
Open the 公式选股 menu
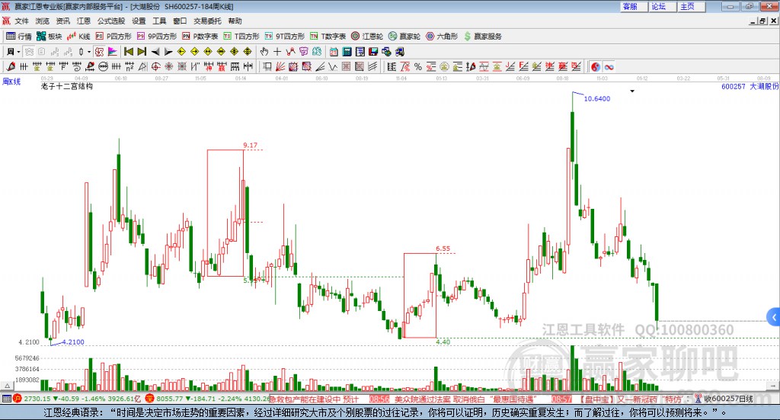(x=111, y=21)
